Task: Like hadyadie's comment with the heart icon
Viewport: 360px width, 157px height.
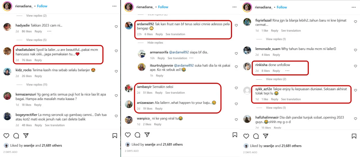Action: [116, 27]
